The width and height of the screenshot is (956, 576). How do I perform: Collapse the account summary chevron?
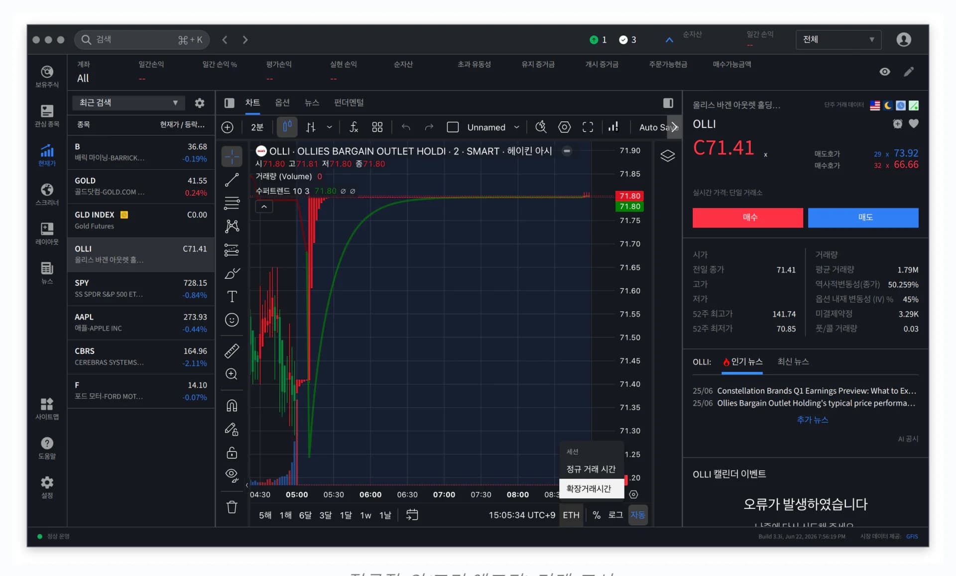669,40
